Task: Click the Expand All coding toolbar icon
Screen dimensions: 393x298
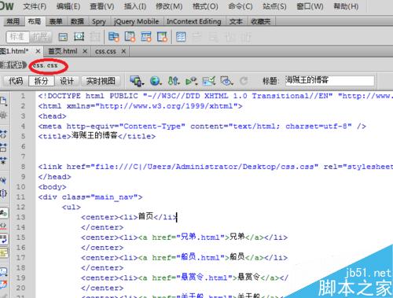Action: 3,160
